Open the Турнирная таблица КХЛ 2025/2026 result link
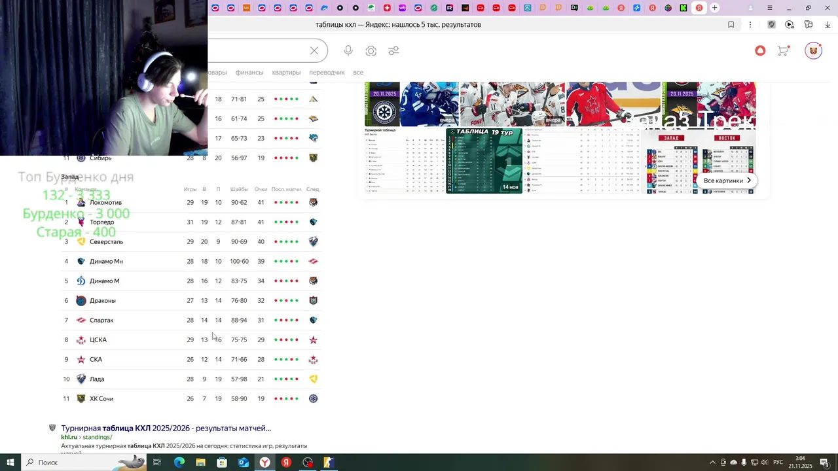This screenshot has width=838, height=471. (x=166, y=428)
